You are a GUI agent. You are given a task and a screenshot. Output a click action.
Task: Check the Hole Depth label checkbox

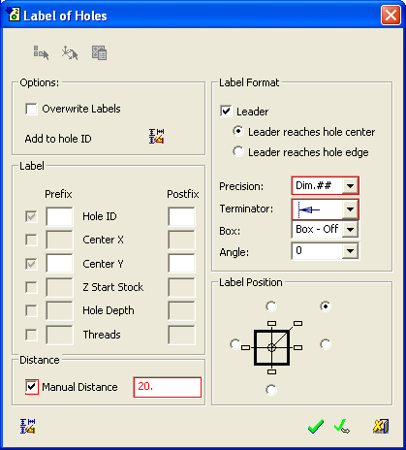tap(31, 310)
